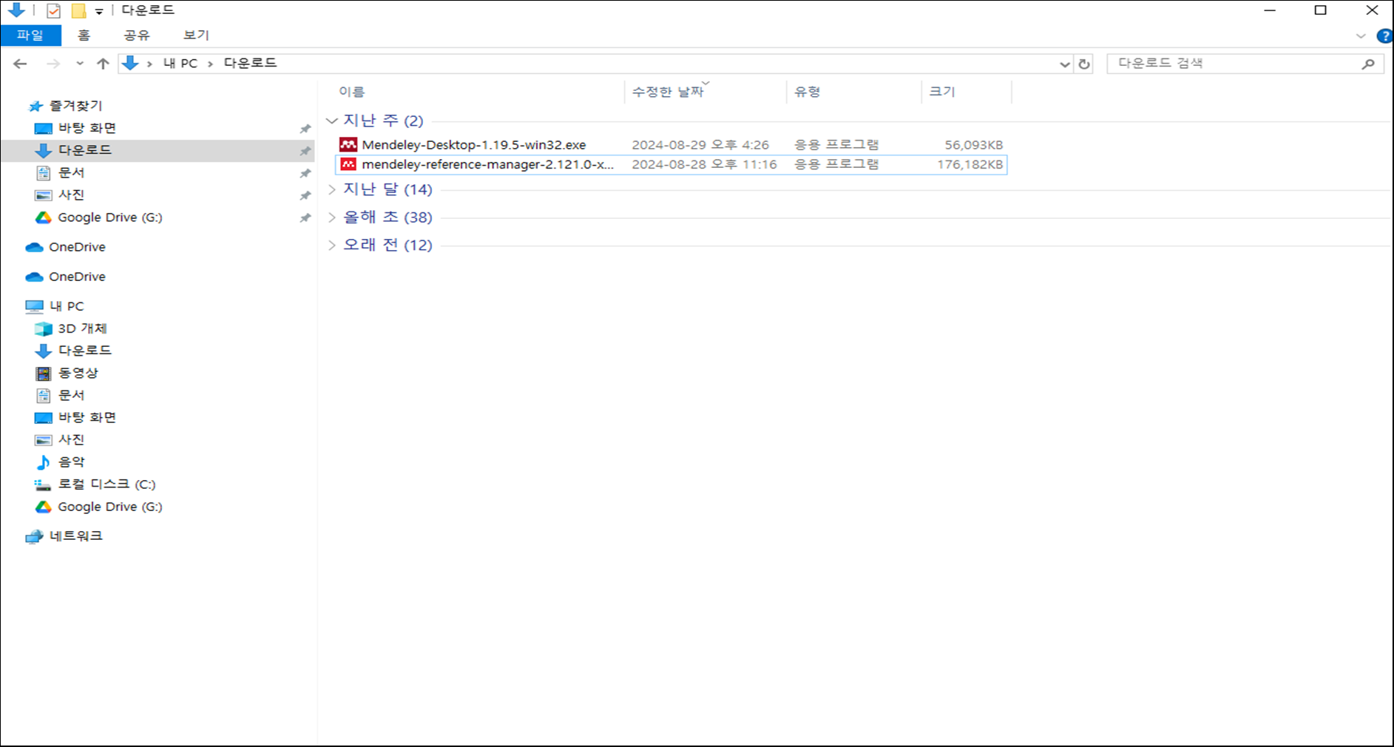This screenshot has width=1394, height=747.
Task: Expand the ribbon with the chevron
Action: [x=1361, y=36]
